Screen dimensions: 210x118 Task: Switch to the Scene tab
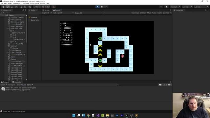click(46, 10)
